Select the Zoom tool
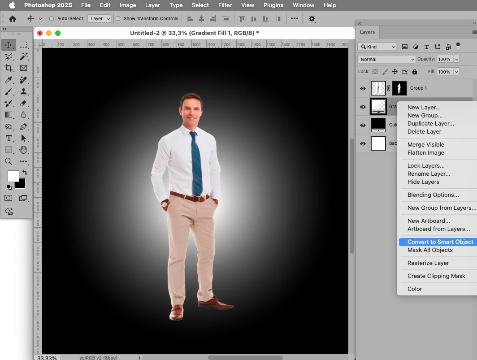 point(9,161)
